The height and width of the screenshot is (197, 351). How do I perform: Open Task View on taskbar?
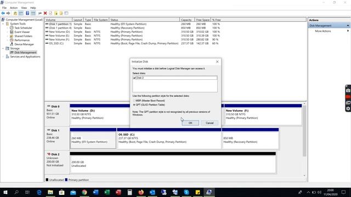pos(27,192)
